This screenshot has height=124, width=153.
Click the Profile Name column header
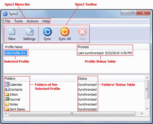click(40, 47)
